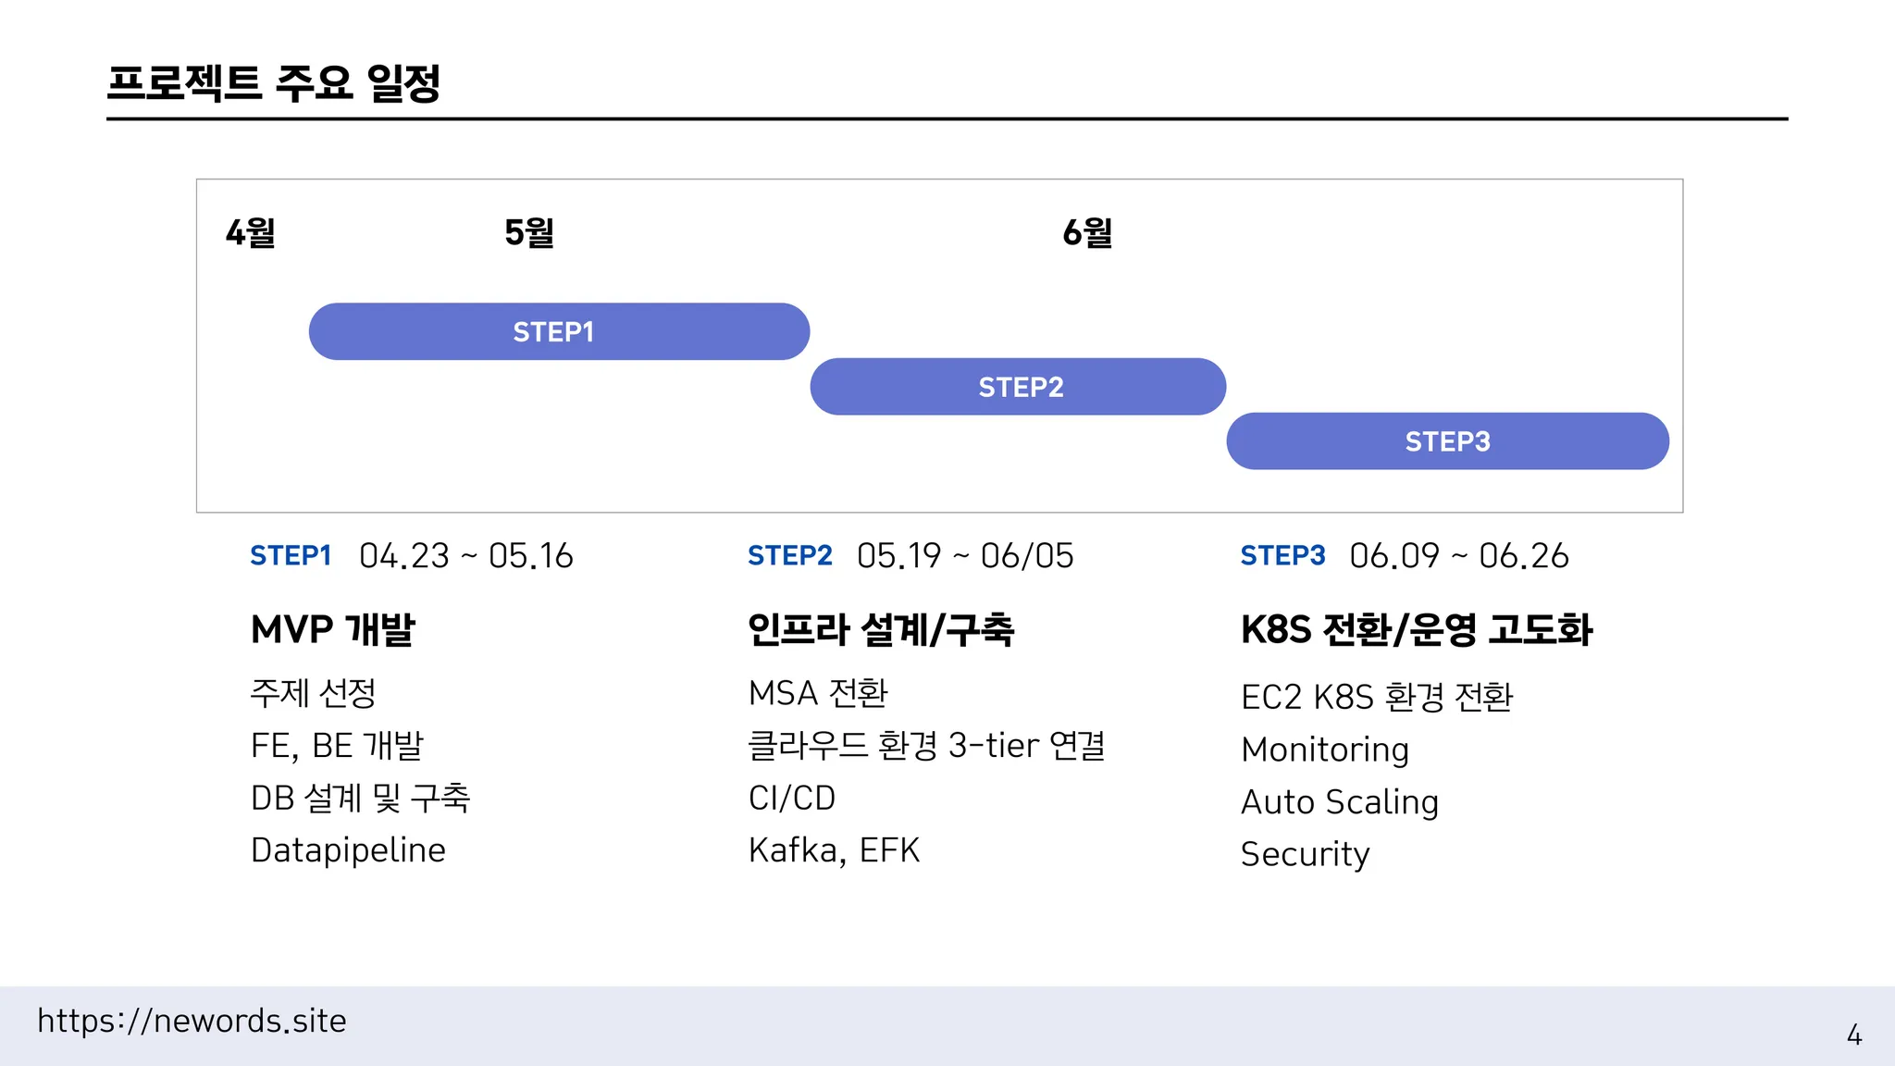This screenshot has height=1066, width=1895.
Task: Select the 인프라 설계/구축 heading
Action: click(x=881, y=630)
